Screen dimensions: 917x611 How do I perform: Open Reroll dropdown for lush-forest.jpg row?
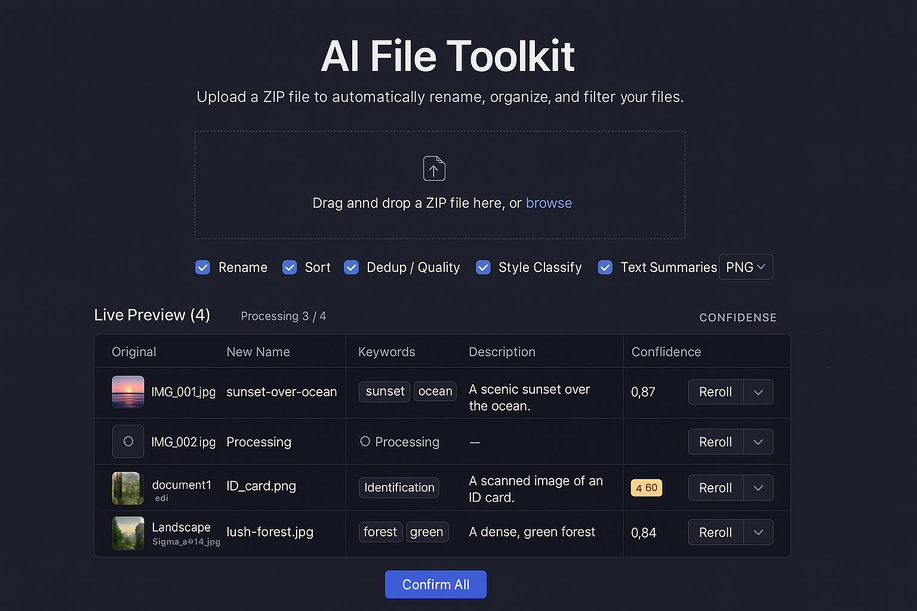point(758,532)
